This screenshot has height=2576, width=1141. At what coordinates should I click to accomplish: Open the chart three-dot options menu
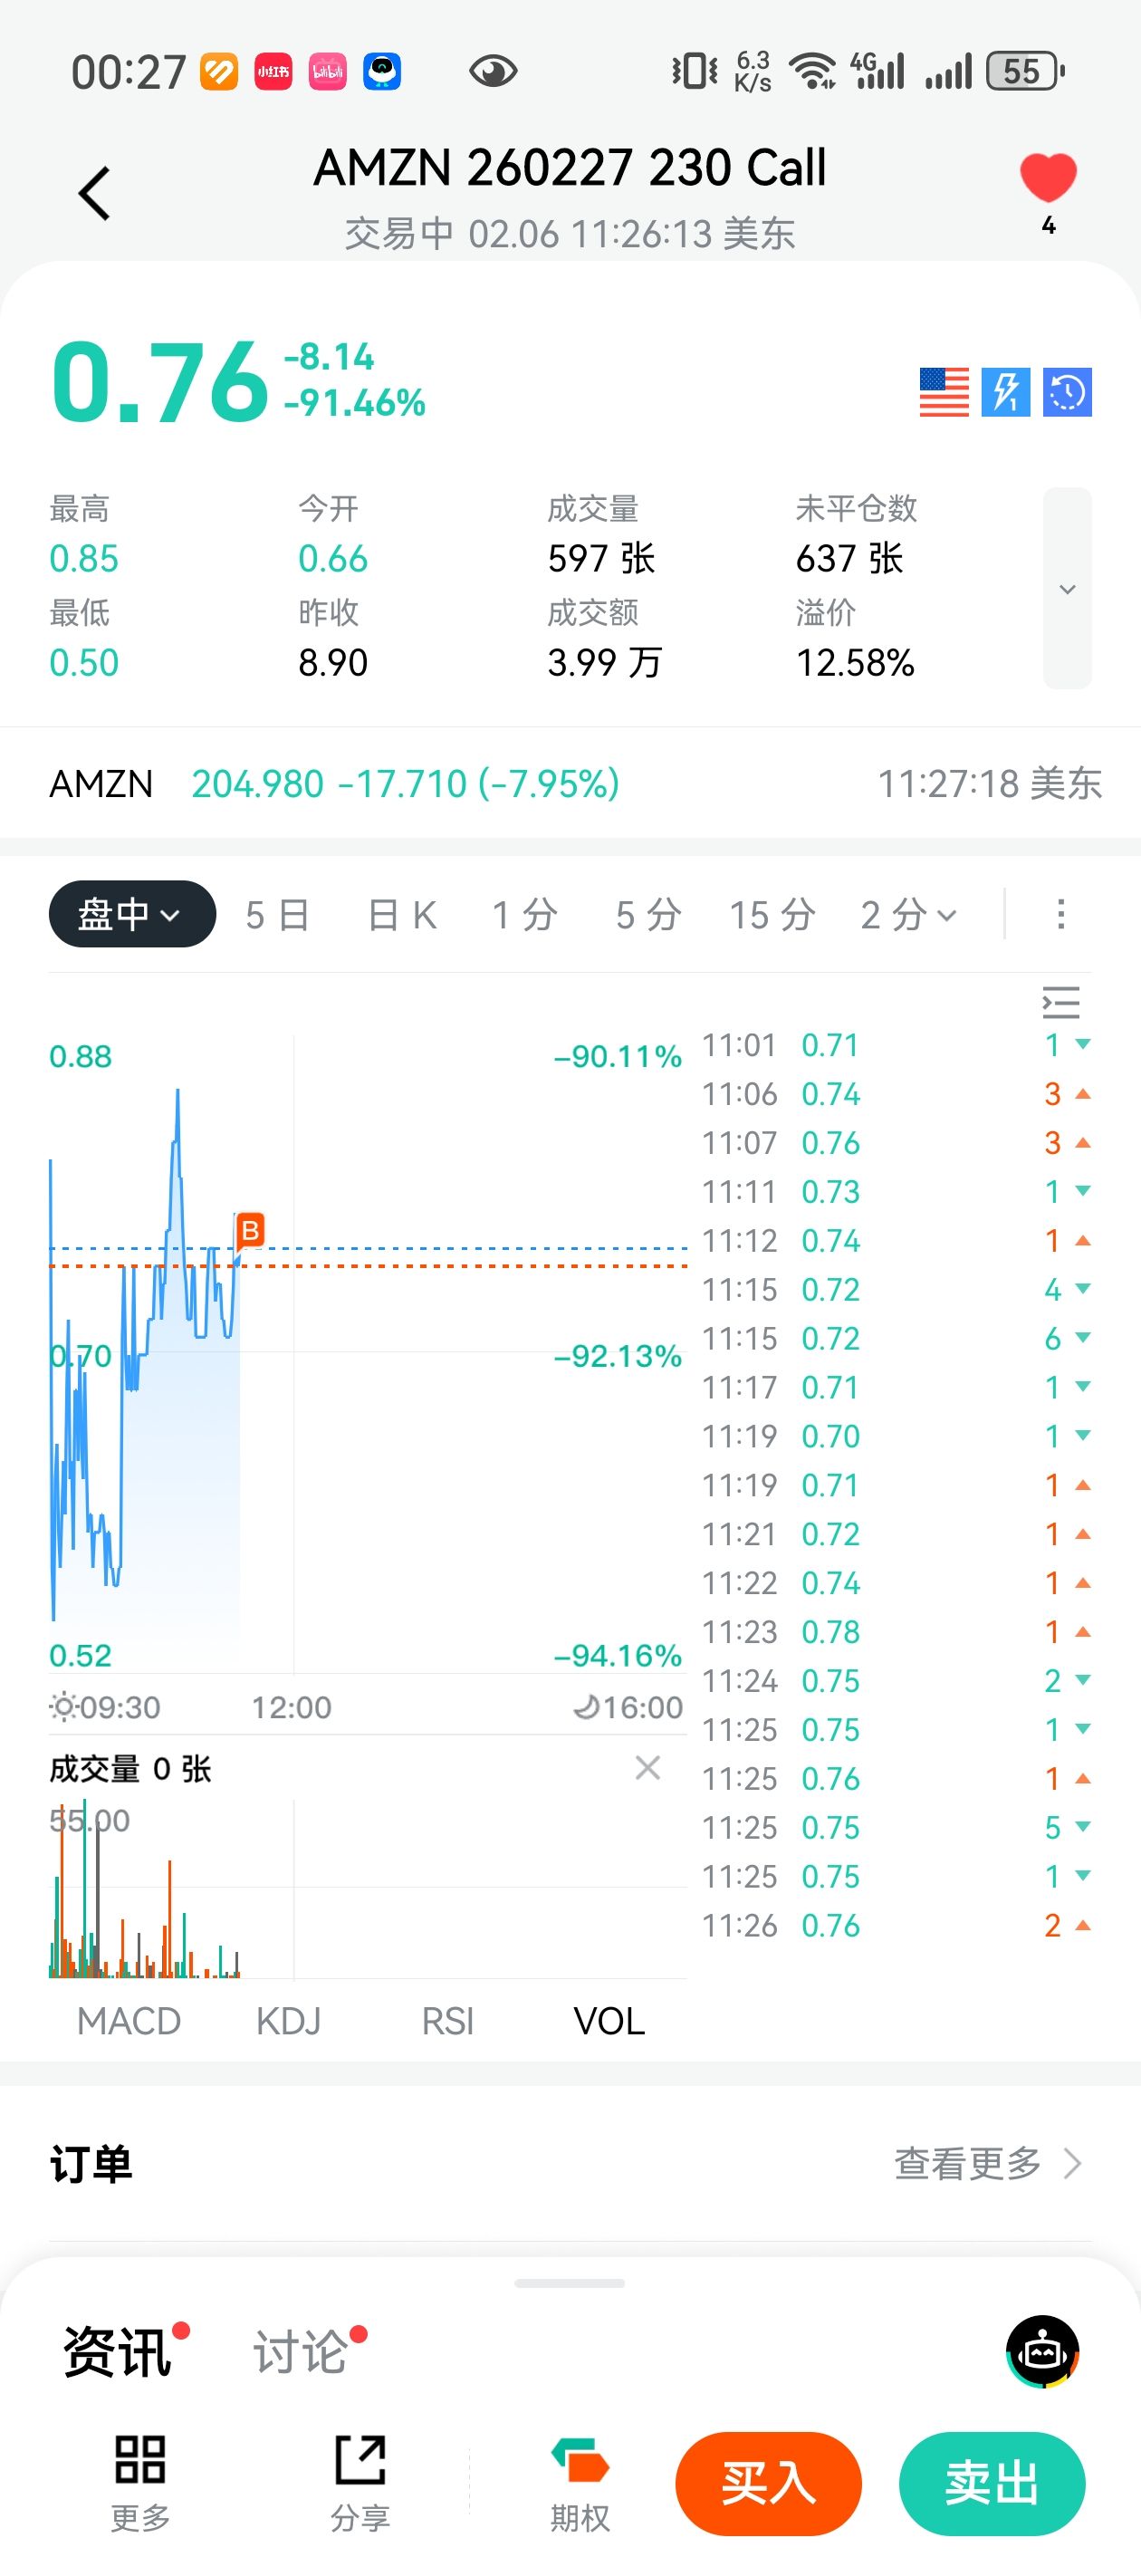pos(1061,914)
